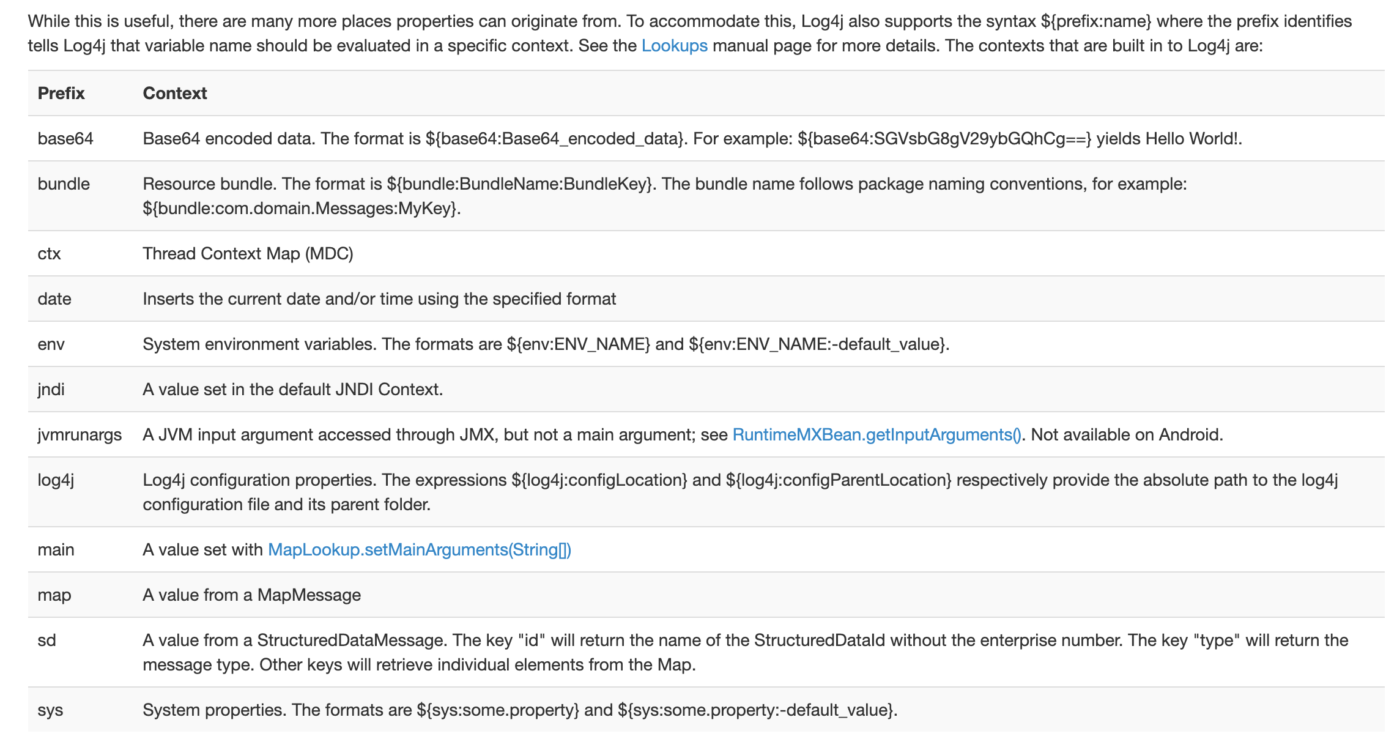Select the jvmrunargs prefix cell
This screenshot has width=1386, height=750.
coord(80,435)
